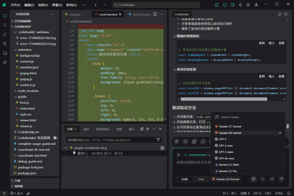Click the remote window status bar icon
The image size is (294, 196).
pyautogui.click(x=4, y=193)
